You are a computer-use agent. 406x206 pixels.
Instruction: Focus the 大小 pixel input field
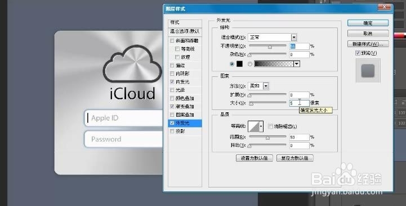point(300,103)
